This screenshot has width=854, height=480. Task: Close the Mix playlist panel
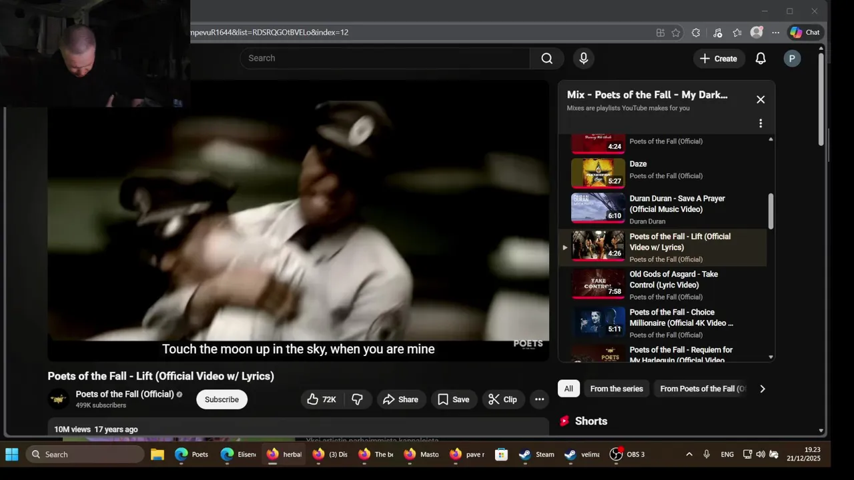[x=761, y=99]
